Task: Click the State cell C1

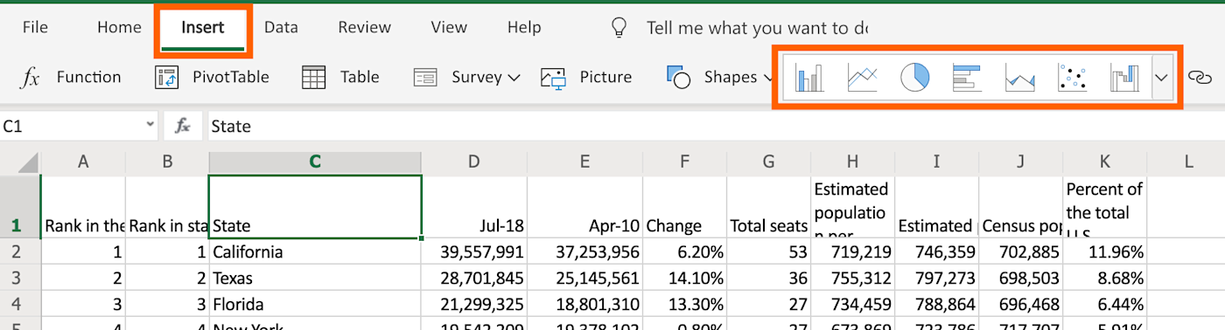Action: [315, 206]
